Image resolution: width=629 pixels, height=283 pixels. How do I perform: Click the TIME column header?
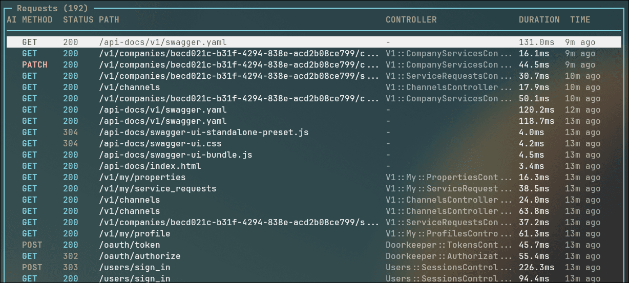pyautogui.click(x=580, y=20)
